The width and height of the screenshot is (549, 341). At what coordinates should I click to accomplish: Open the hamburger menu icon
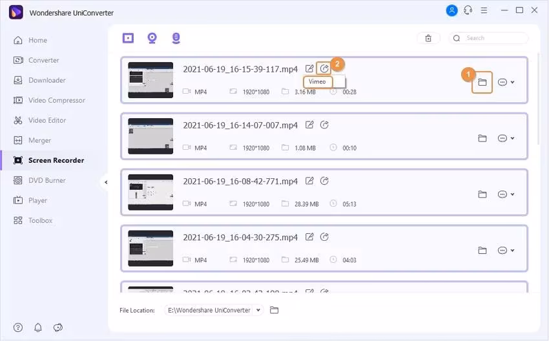coord(484,10)
